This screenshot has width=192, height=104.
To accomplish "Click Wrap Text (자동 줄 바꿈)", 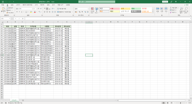I will pyautogui.click(x=62, y=9).
